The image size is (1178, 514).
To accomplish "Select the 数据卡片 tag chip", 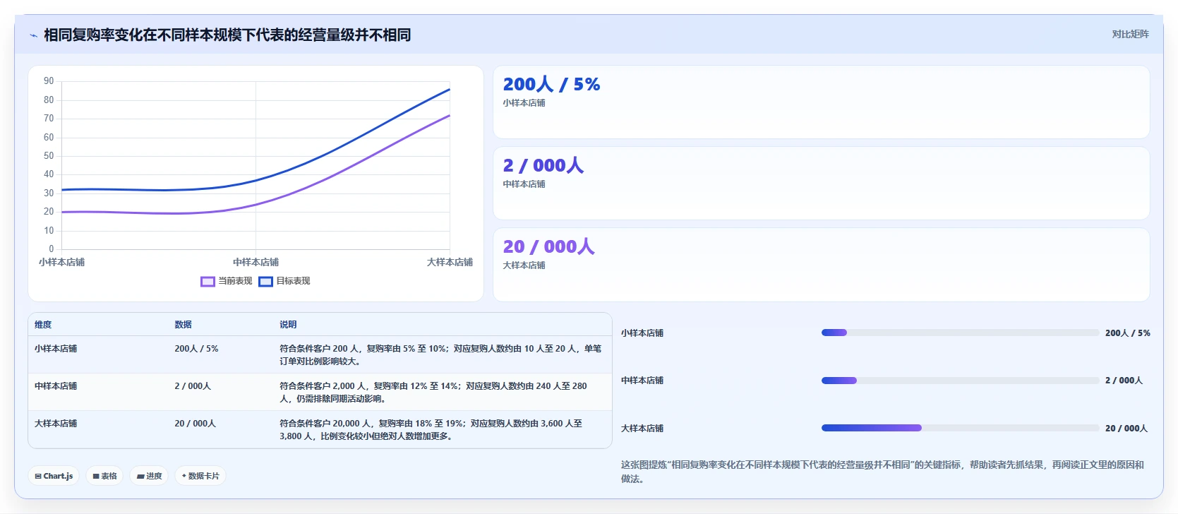I will point(200,476).
